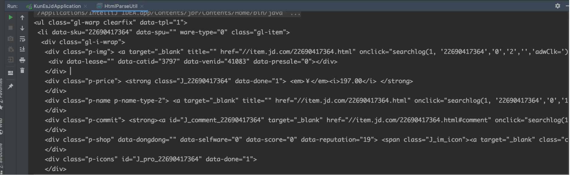Viewport: 570px width, 175px height.
Task: Click the div class="gl-i-wrap" line
Action: (x=83, y=42)
